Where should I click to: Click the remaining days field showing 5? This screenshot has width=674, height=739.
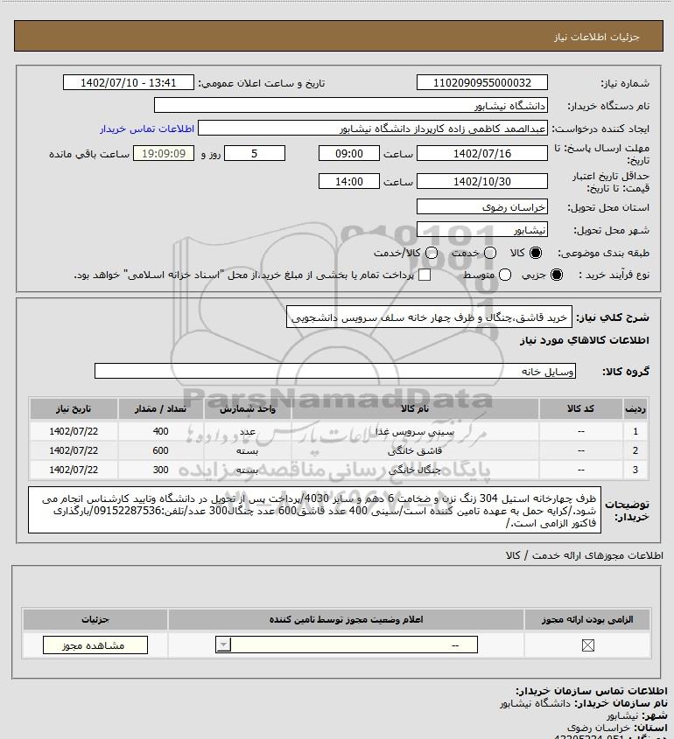(254, 153)
